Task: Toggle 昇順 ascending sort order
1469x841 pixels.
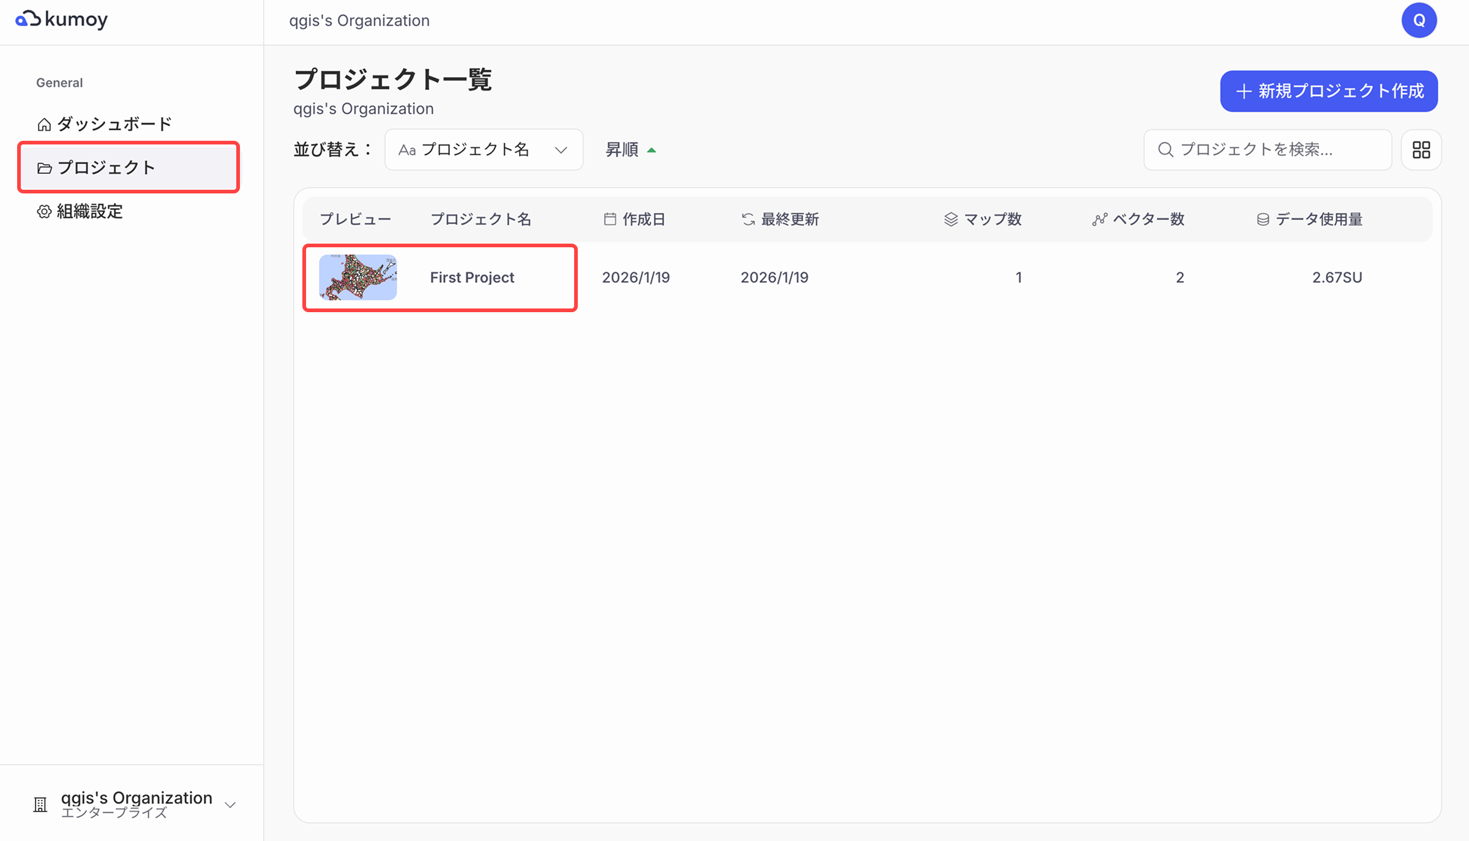Action: tap(630, 150)
